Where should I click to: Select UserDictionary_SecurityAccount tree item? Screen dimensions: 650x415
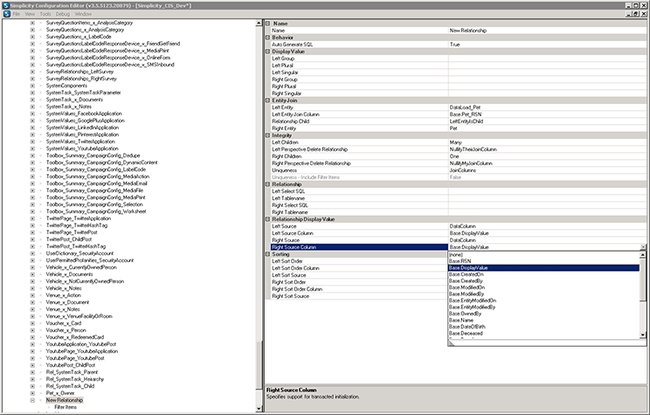80,253
